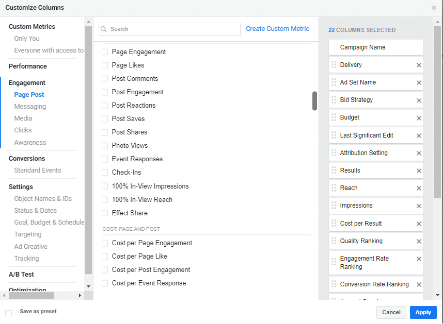This screenshot has width=443, height=324.
Task: Click the sidebar scroll-up arrow
Action: (x=88, y=22)
